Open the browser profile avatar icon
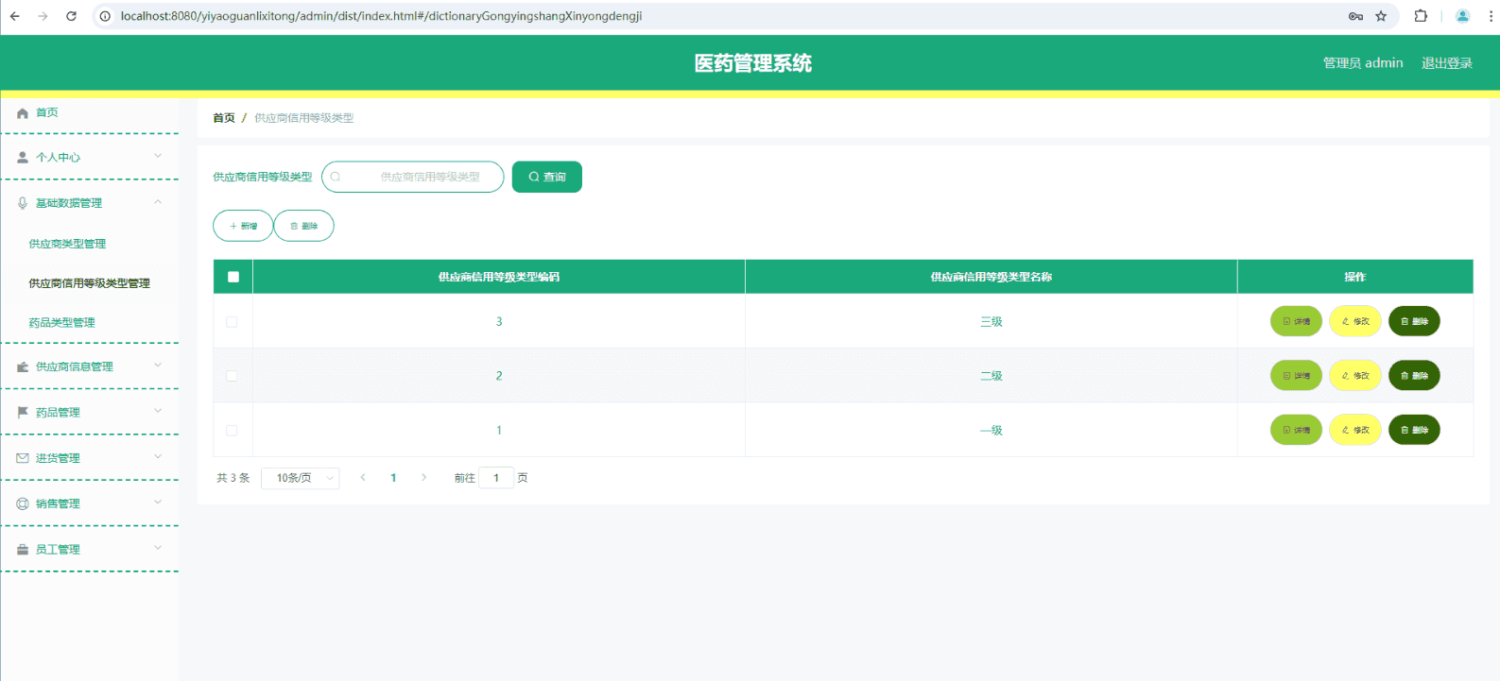1500x681 pixels. click(x=1462, y=16)
